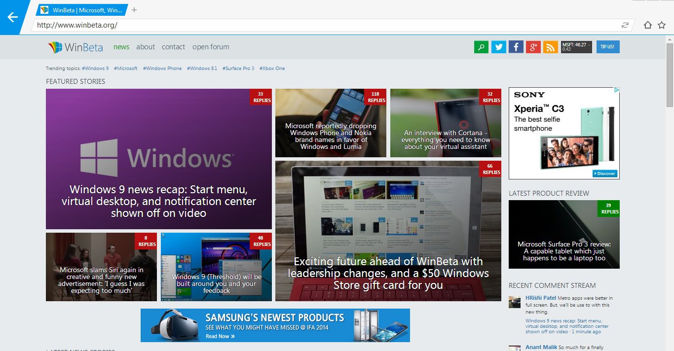Open the open forum menu item

tap(211, 47)
